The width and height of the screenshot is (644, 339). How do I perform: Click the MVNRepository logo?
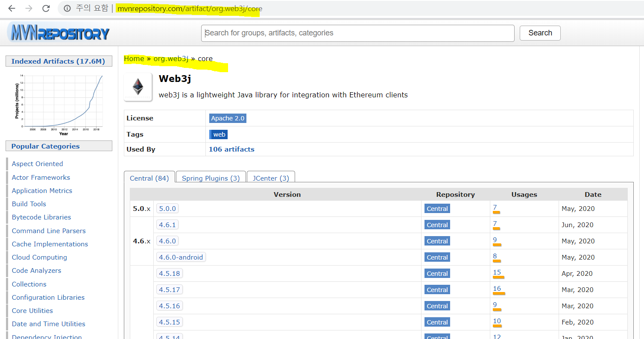coord(59,33)
